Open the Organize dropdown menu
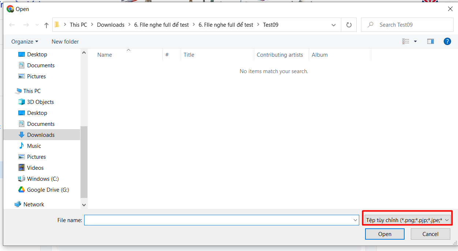Viewport: 458px width, 251px height. [25, 41]
